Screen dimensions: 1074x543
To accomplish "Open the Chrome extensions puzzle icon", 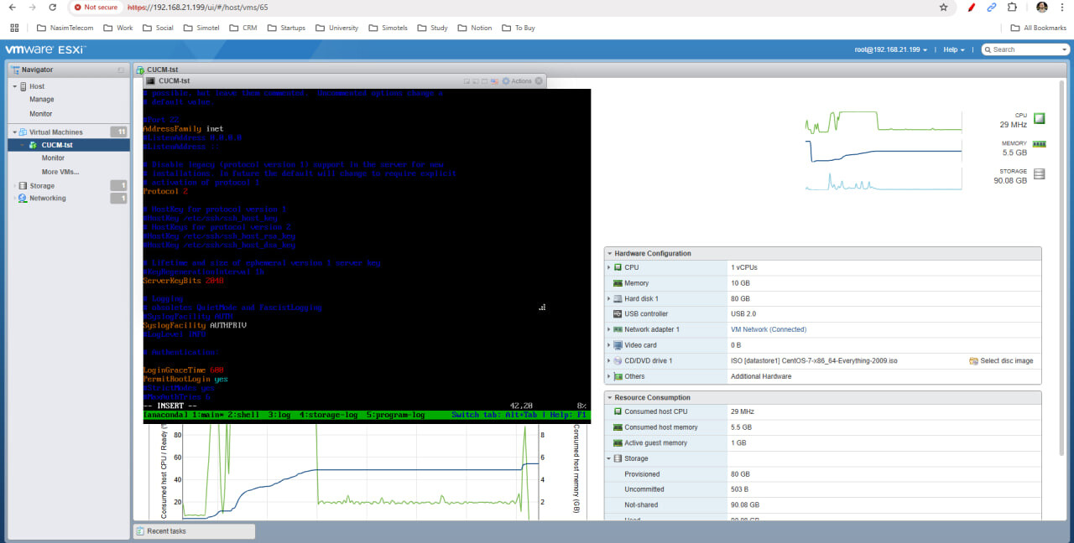I will click(1013, 7).
